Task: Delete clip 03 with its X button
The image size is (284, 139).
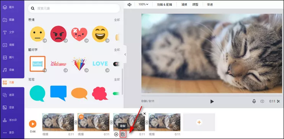Action: 144,114
